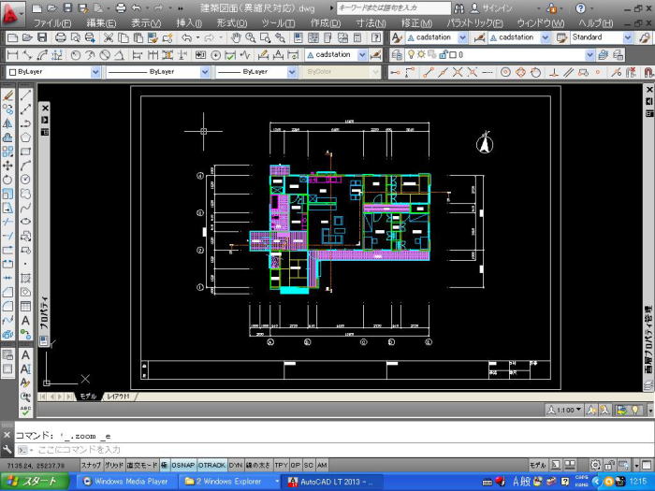Select the Radius dimension tool
Viewport: 655px width, 491px height.
click(76, 54)
